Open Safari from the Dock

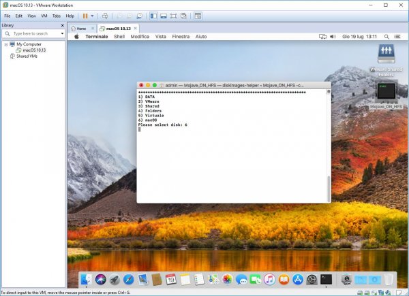[x=129, y=280]
